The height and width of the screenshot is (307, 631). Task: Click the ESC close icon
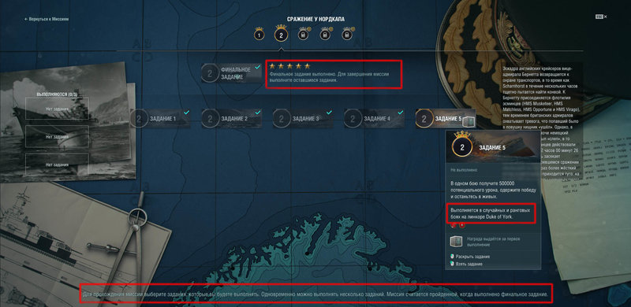pyautogui.click(x=601, y=17)
